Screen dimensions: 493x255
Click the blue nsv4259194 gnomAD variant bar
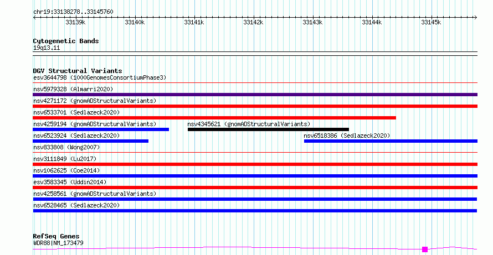[x=101, y=129]
